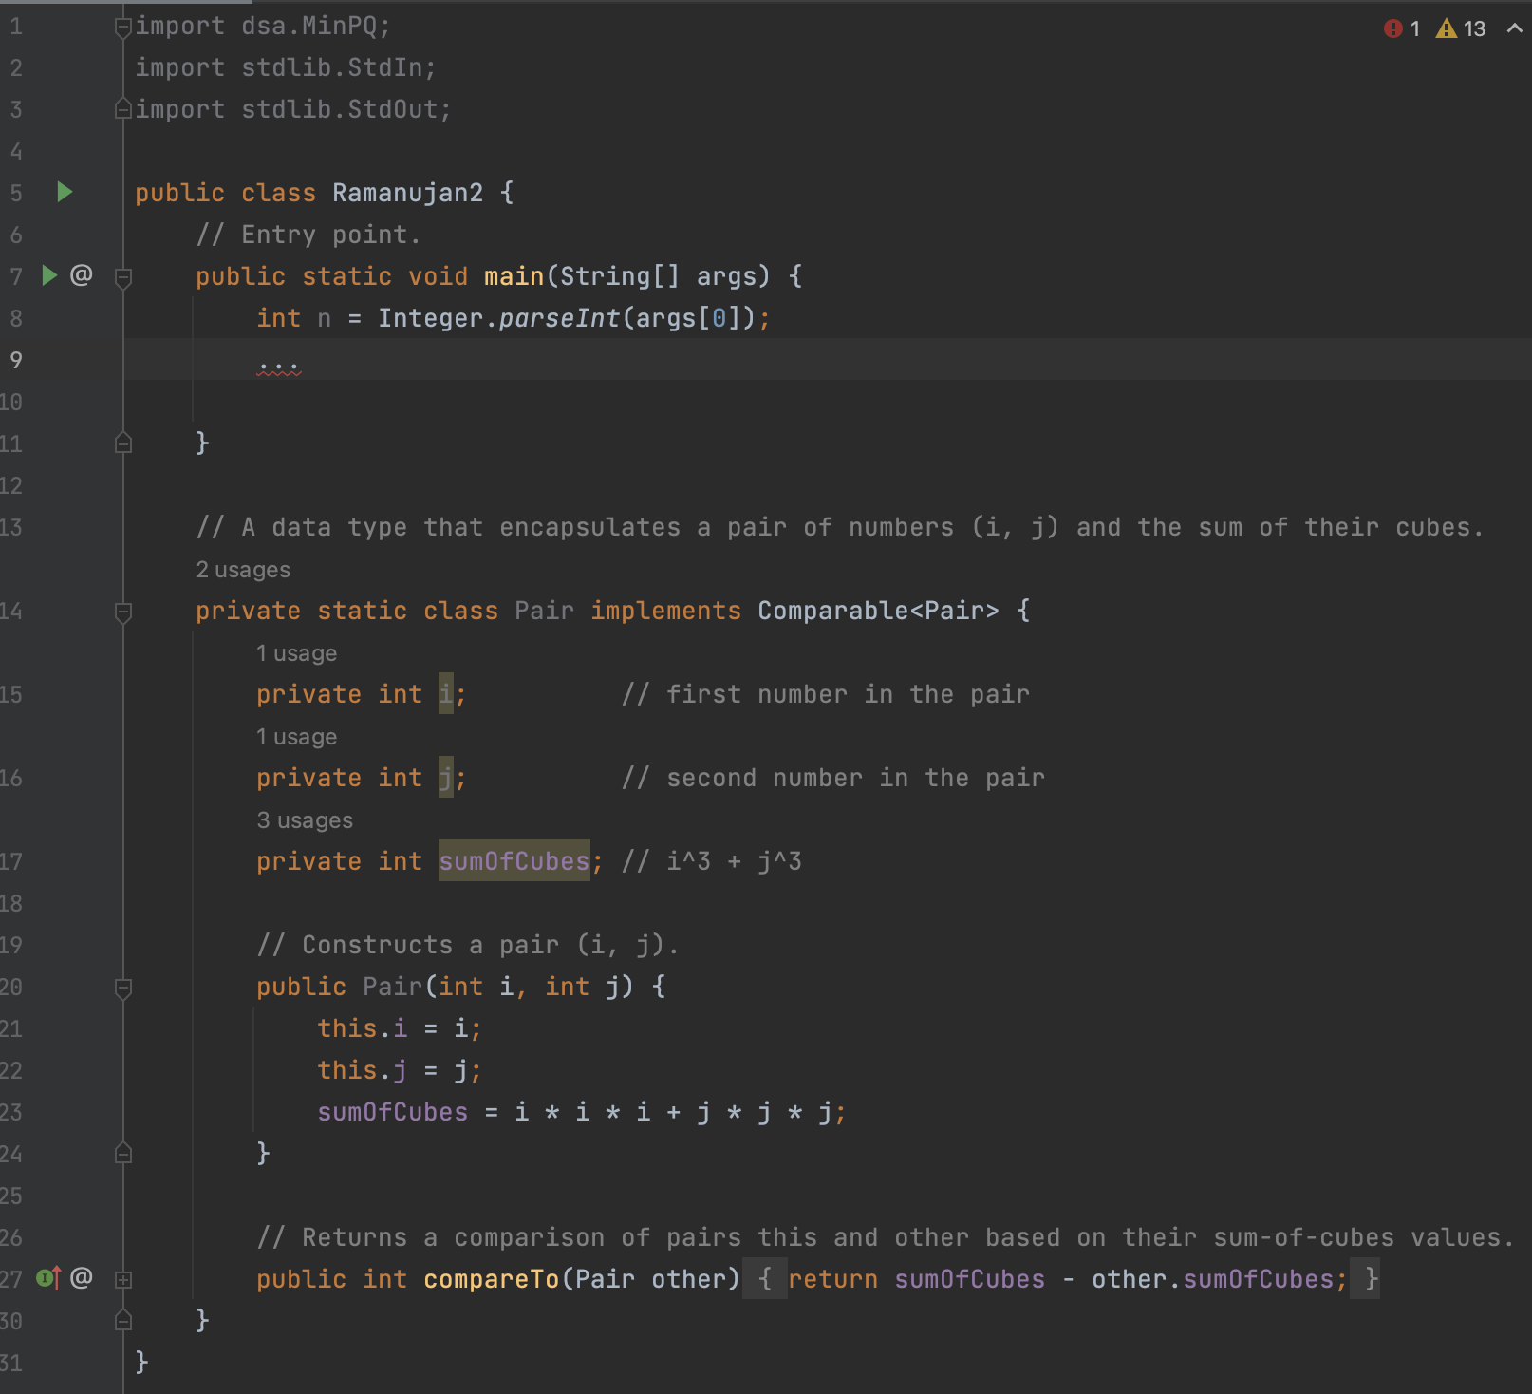Click the '// i^3 + j^3' comment
1532x1394 pixels.
point(711,861)
